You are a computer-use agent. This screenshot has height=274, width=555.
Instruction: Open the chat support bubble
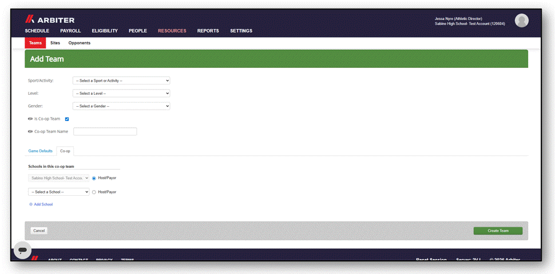22,249
